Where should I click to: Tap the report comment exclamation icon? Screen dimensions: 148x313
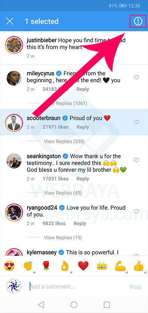(x=138, y=21)
